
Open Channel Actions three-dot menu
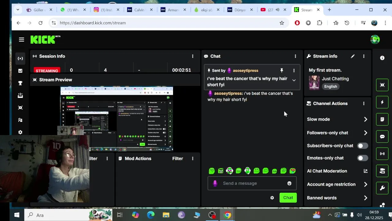364,103
